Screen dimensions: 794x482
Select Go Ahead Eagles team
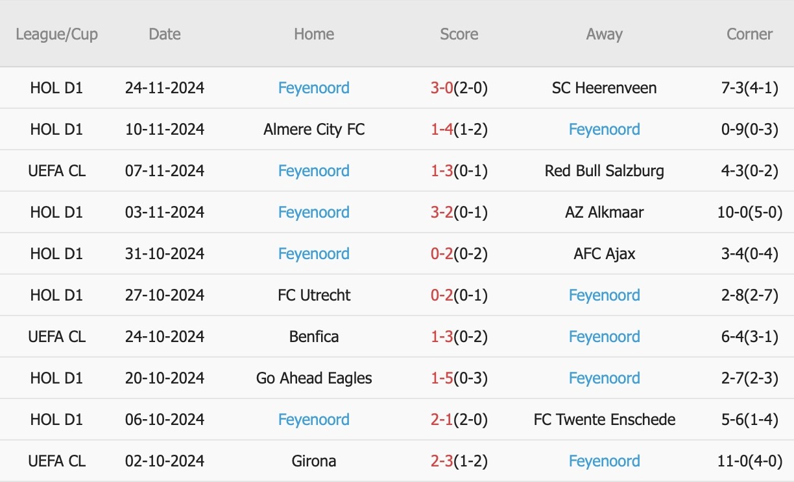tap(314, 378)
